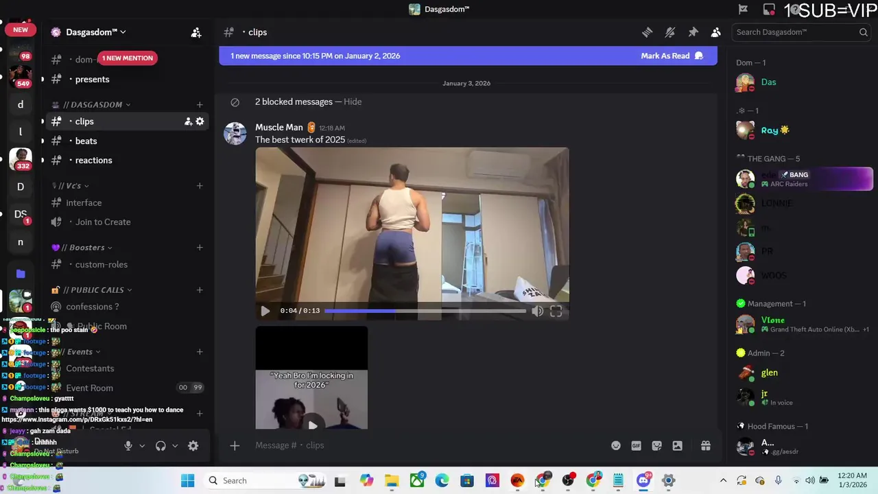This screenshot has height=494, width=878.
Task: Play the twerk video clip
Action: pos(265,311)
